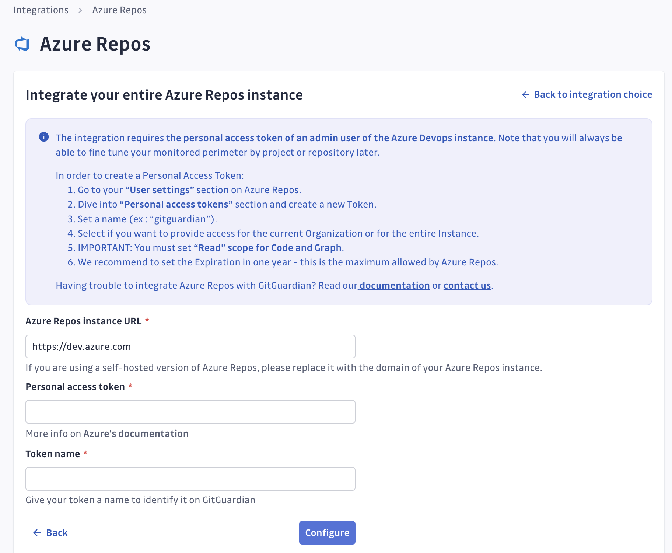
Task: Click the 'Azure Repos instance URL' label
Action: coord(84,321)
